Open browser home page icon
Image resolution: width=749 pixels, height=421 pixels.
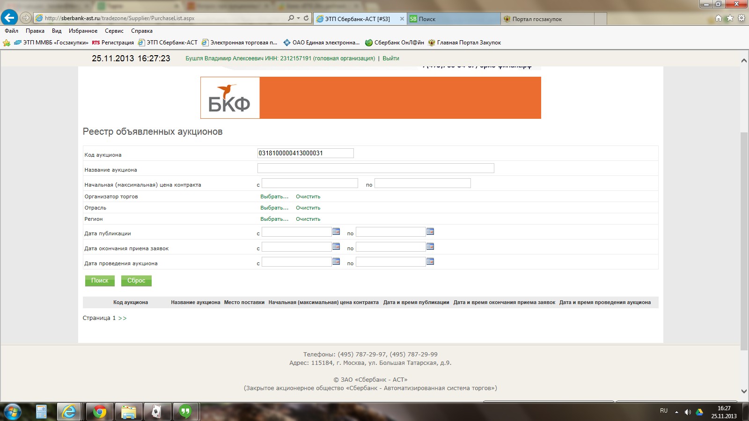(x=719, y=18)
